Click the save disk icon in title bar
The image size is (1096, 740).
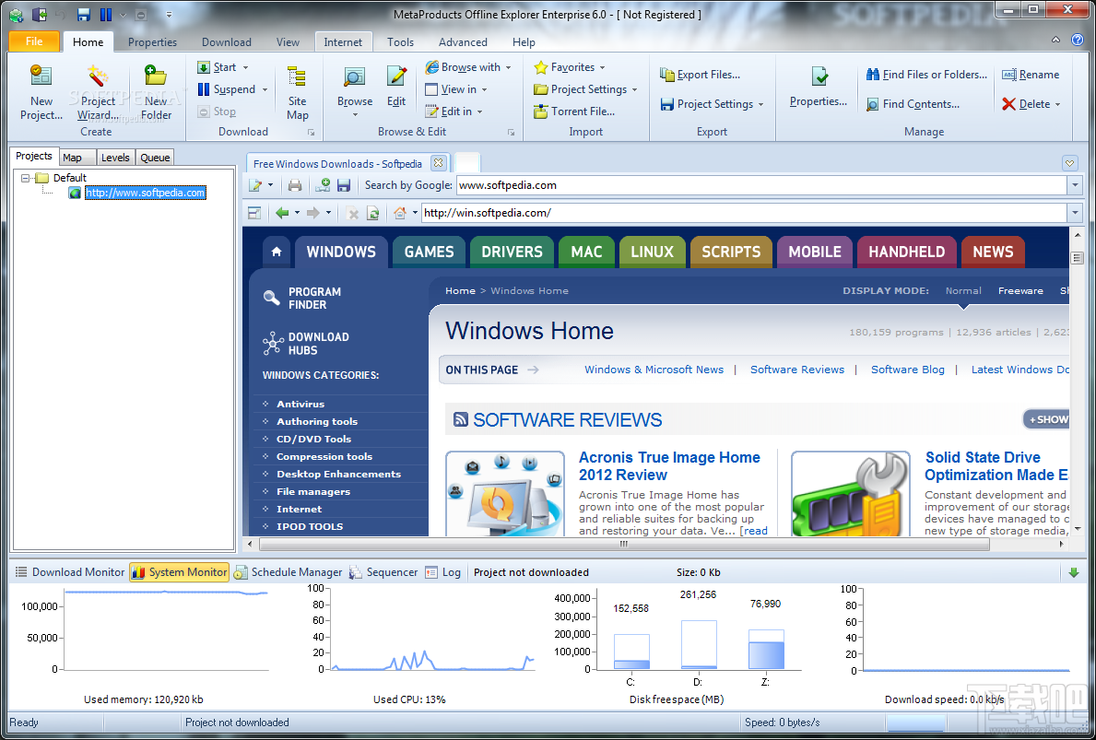[84, 14]
